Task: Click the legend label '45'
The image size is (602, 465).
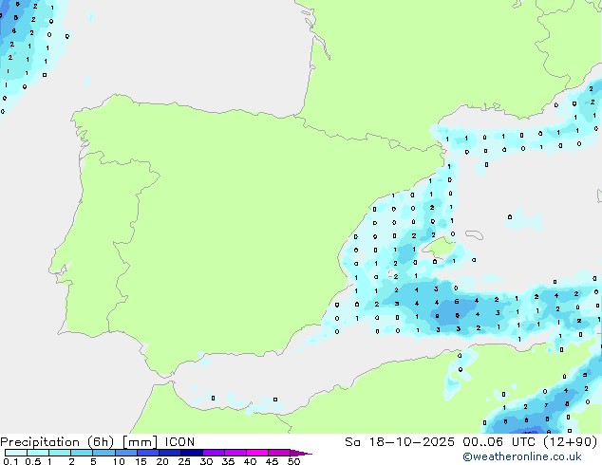Action: pyautogui.click(x=272, y=461)
